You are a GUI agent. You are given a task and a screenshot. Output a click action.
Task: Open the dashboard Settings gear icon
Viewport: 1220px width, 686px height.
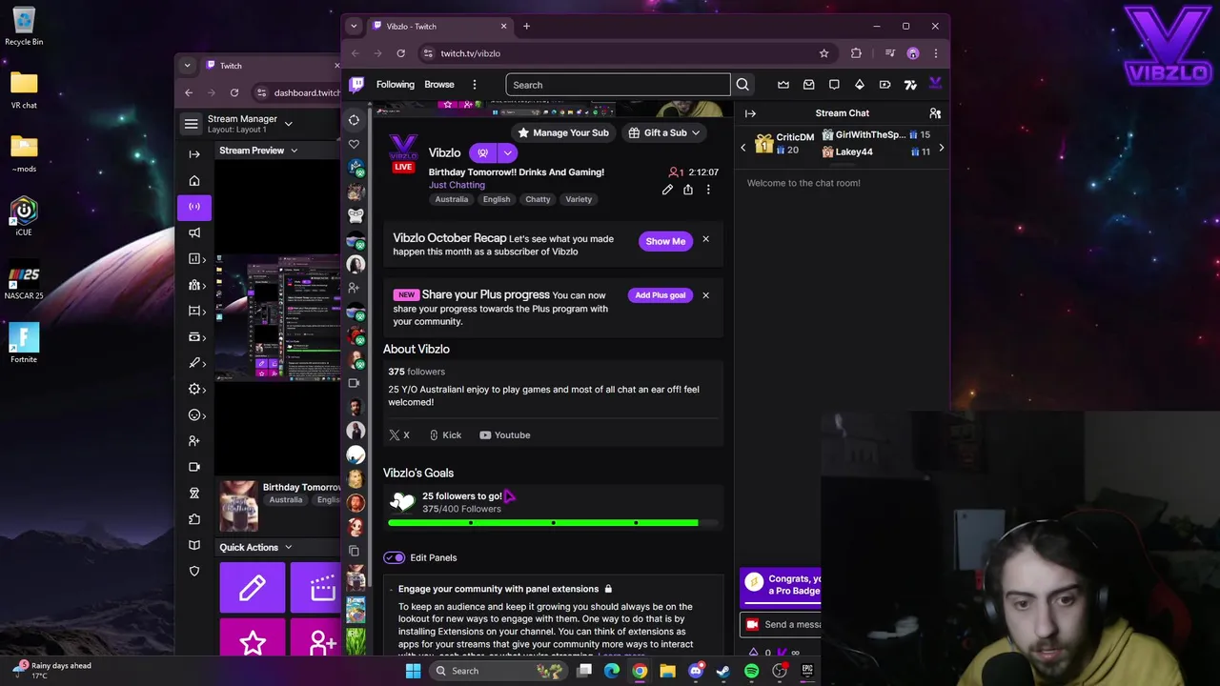[194, 389]
